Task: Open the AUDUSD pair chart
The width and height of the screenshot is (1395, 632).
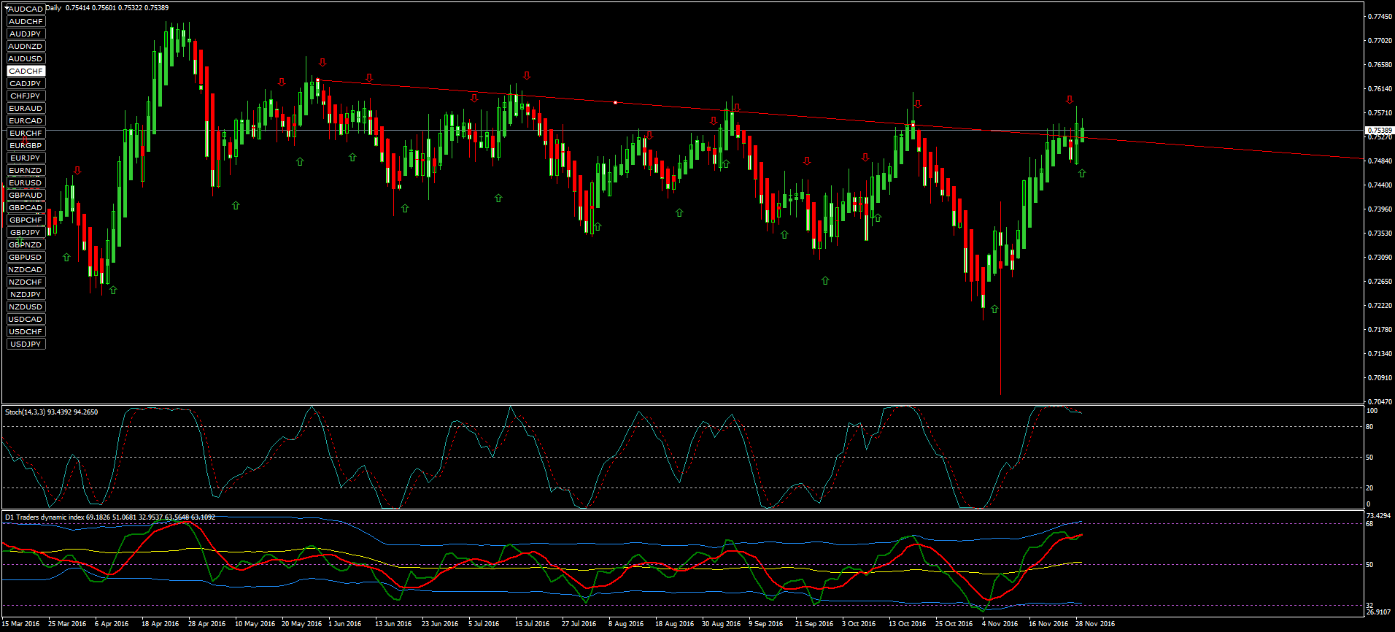Action: (26, 59)
